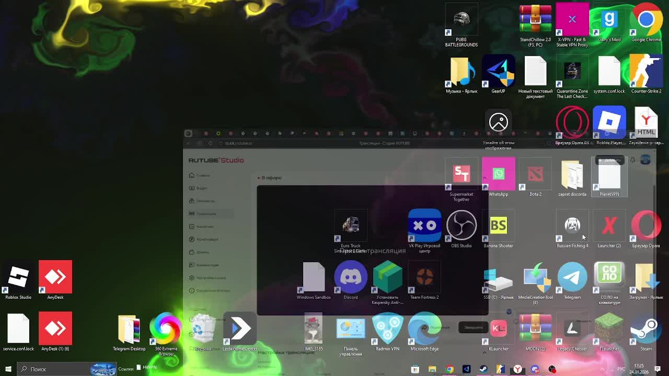
Task: Select the AnyDesk desktop shortcut
Action: pos(55,277)
